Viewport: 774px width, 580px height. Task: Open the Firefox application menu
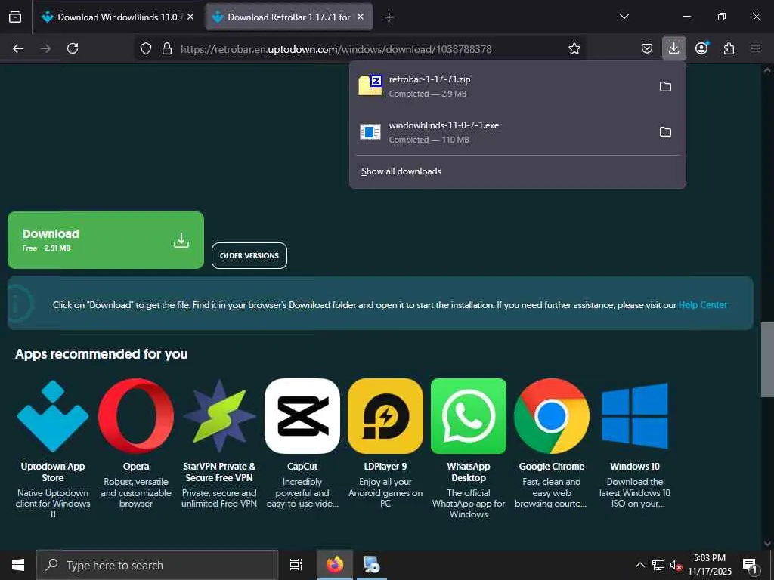[x=756, y=48]
